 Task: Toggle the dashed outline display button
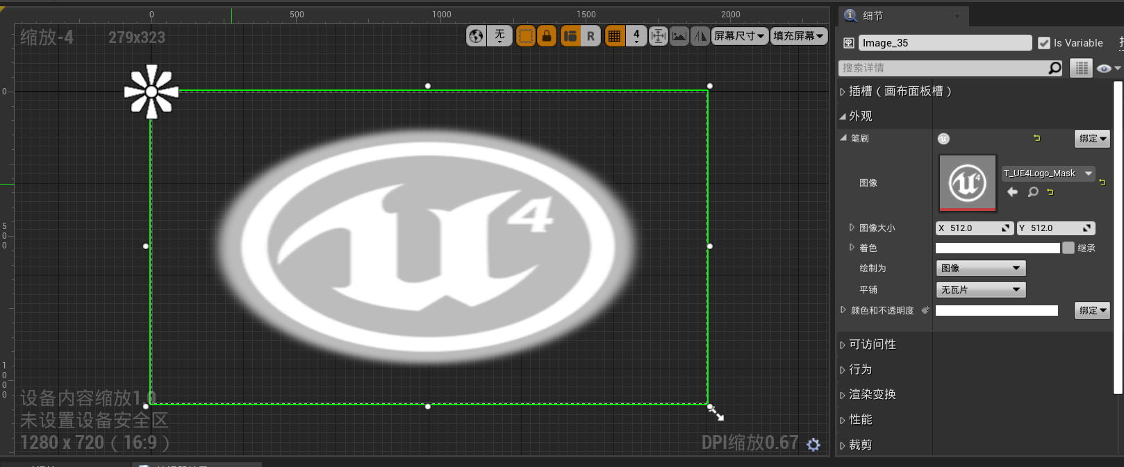(x=526, y=36)
